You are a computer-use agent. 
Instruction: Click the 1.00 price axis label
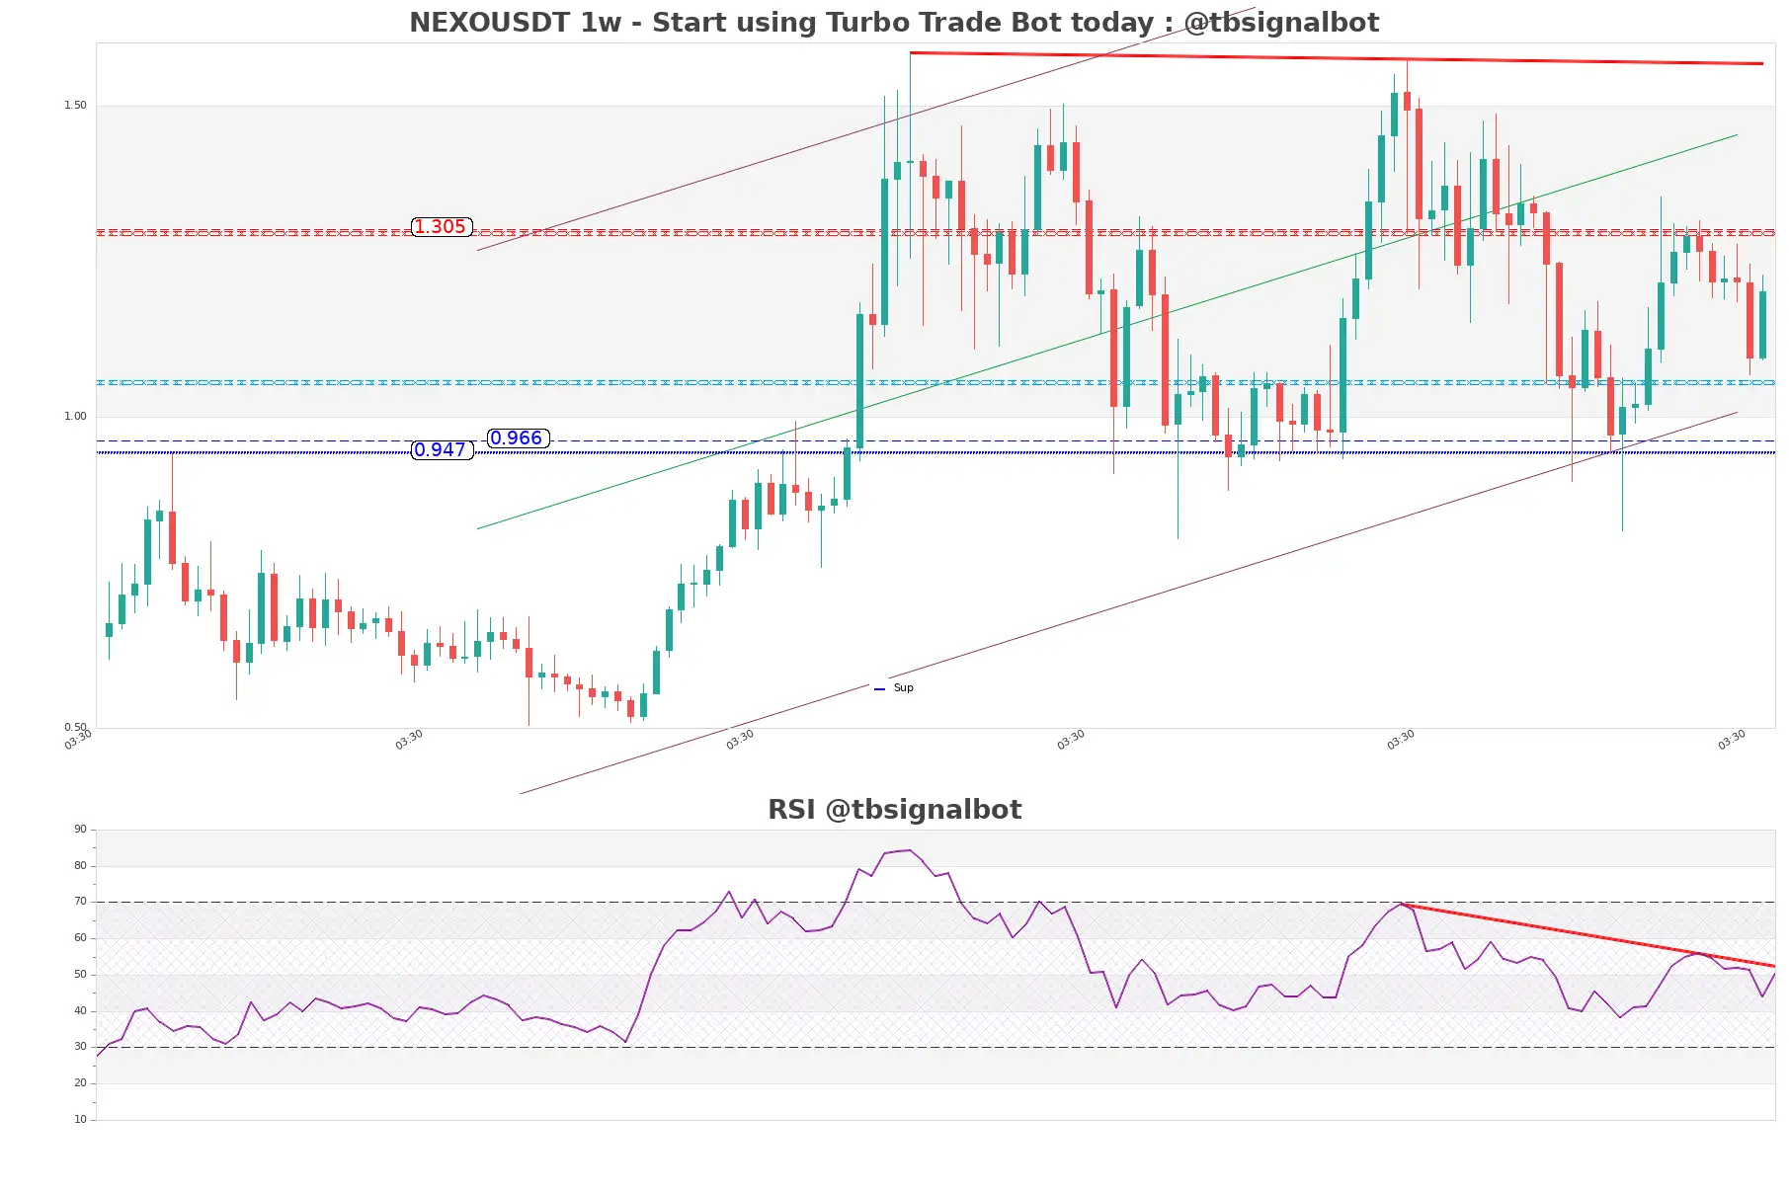[75, 417]
